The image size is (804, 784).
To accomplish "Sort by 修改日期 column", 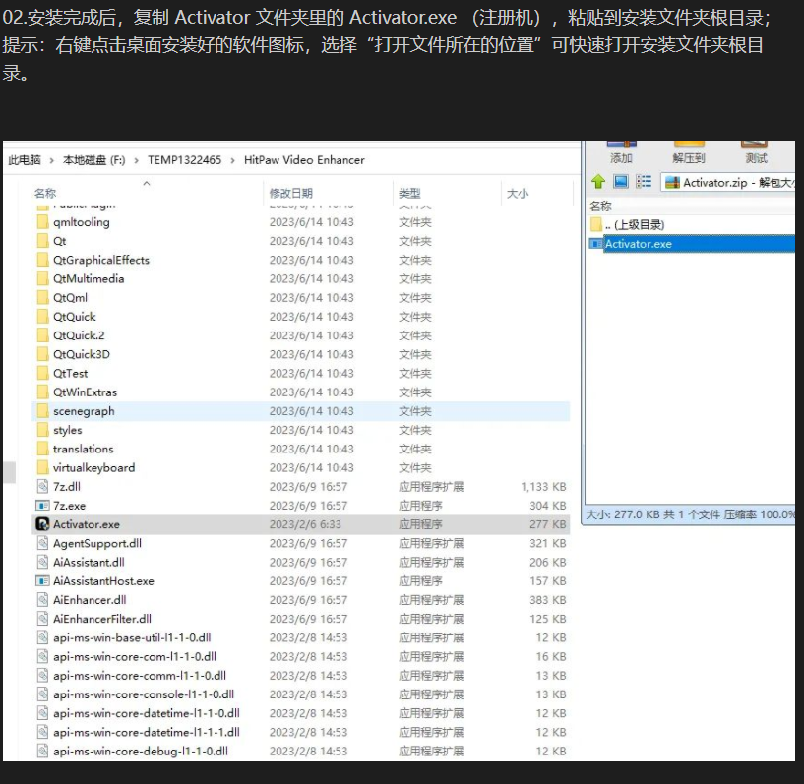I will click(x=290, y=193).
